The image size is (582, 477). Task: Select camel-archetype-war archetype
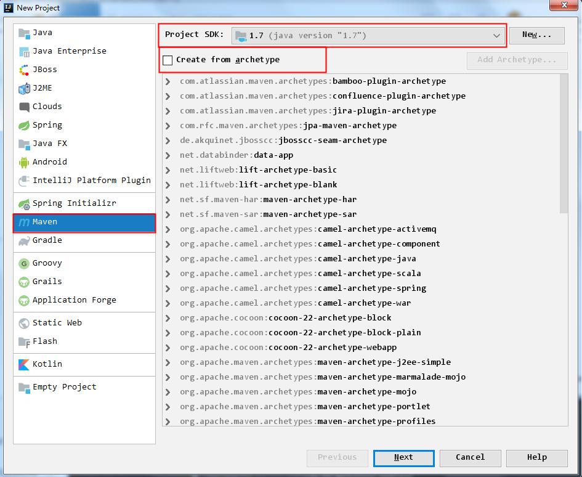[x=295, y=303]
